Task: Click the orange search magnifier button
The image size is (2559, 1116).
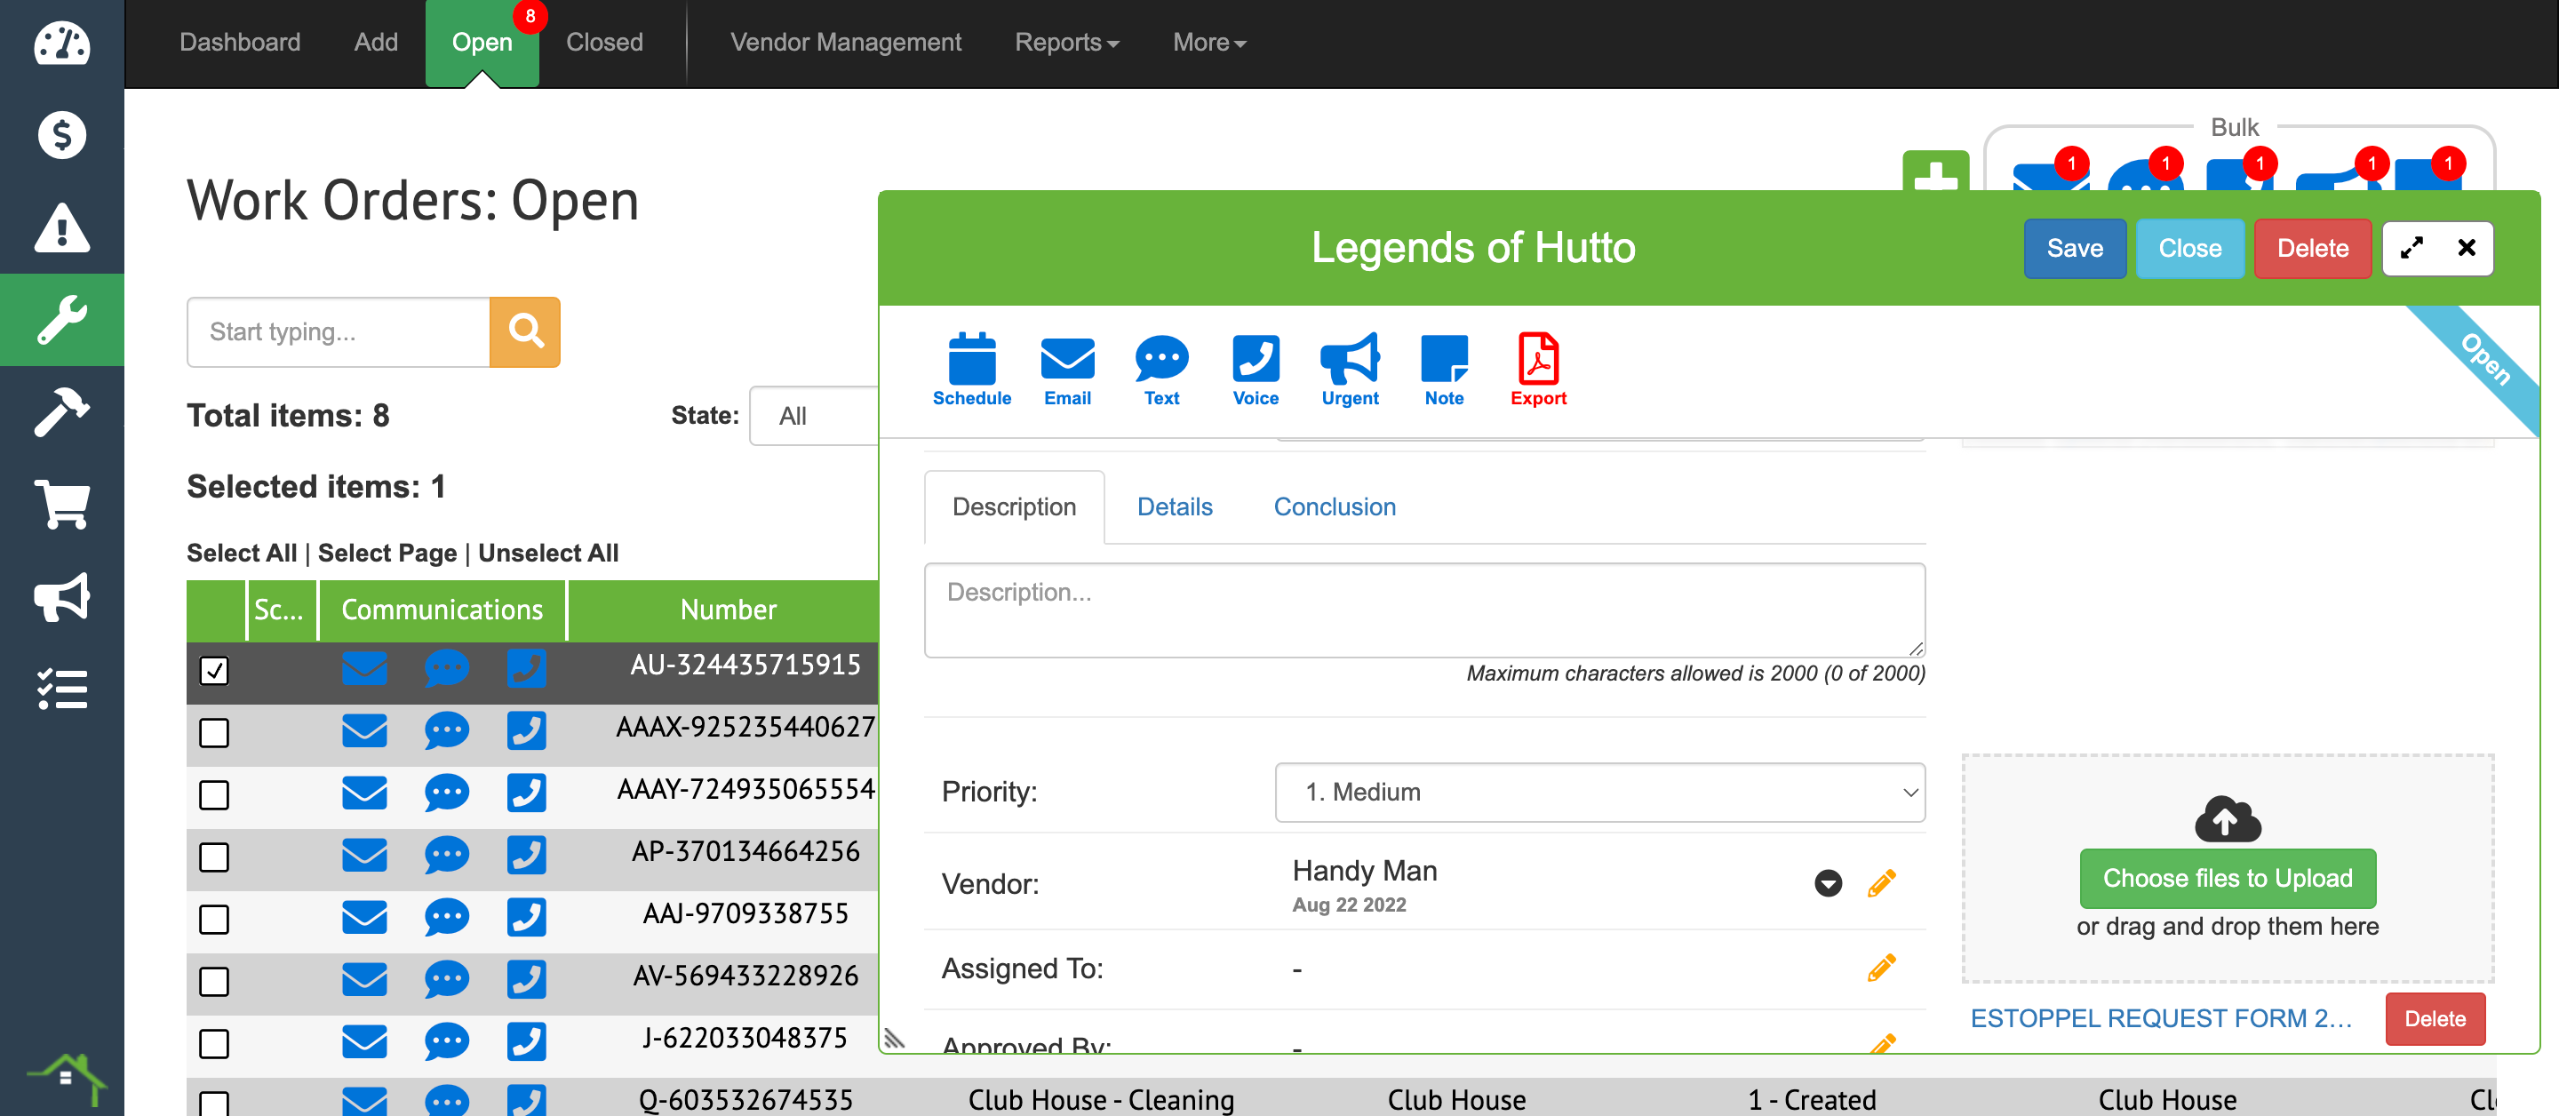Action: point(524,331)
